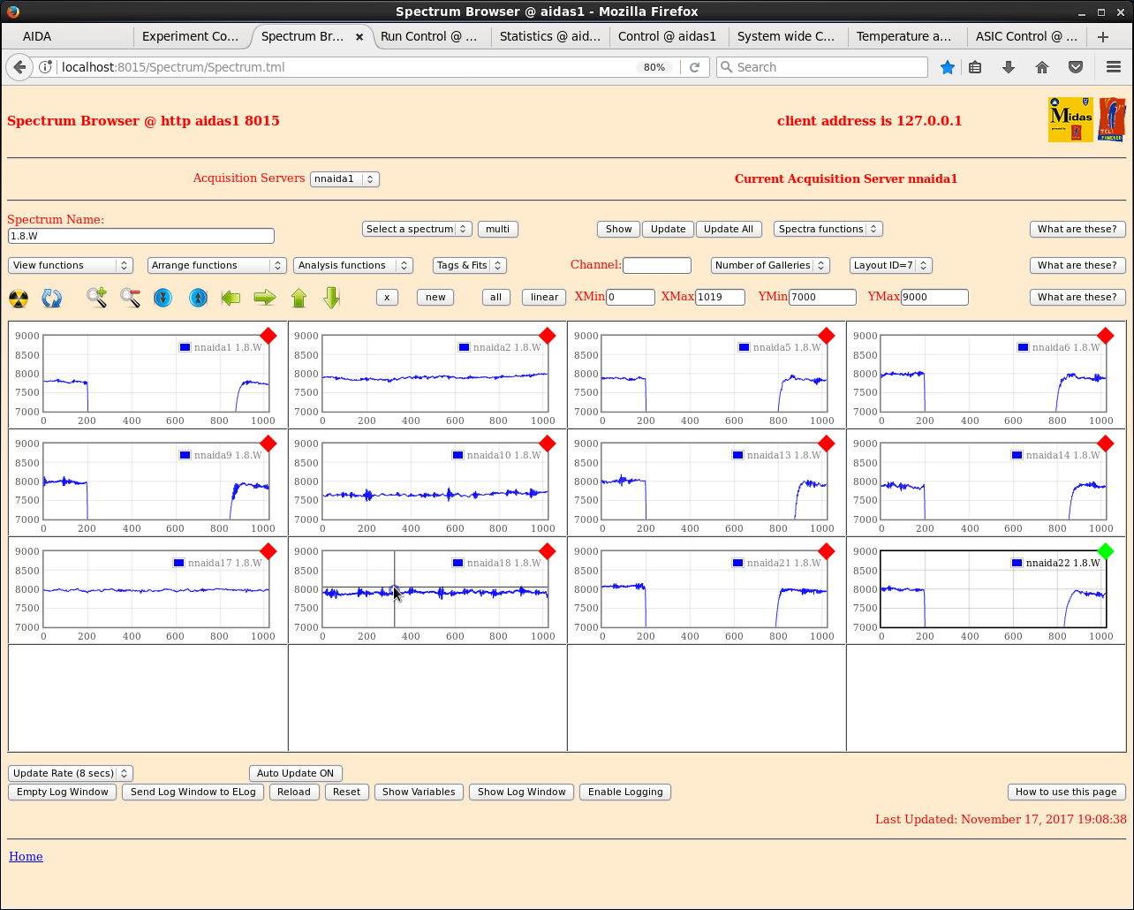
Task: Click the Channel input field
Action: point(657,265)
